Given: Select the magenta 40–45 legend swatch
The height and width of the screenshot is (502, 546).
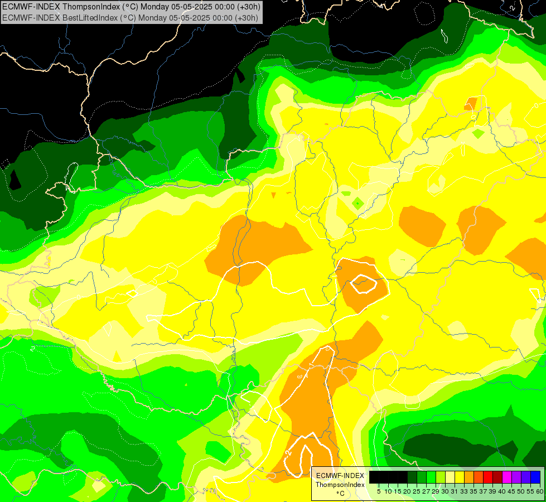Looking at the screenshot, I should [x=507, y=477].
